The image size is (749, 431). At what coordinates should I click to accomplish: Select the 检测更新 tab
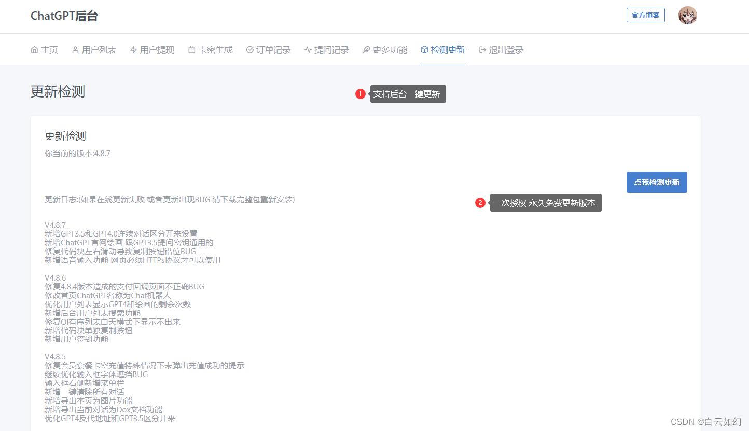coord(443,50)
